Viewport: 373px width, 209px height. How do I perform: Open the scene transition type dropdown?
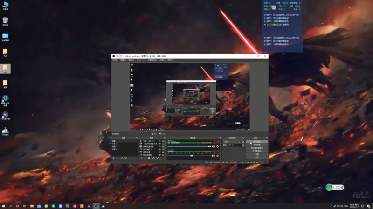click(x=232, y=142)
